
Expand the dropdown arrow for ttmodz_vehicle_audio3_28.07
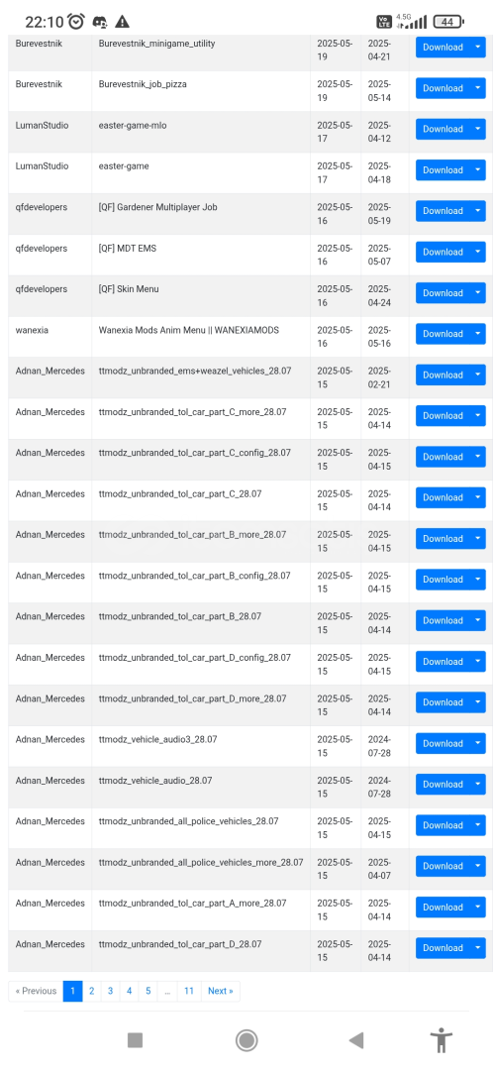tap(477, 743)
